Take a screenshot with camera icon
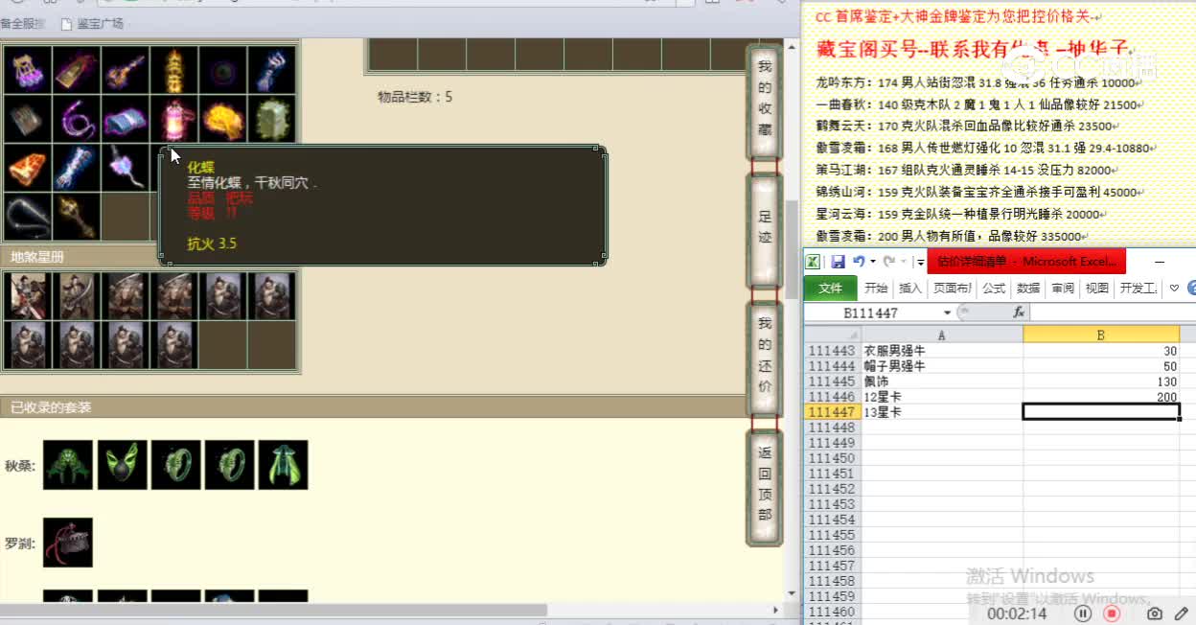1196x625 pixels. pyautogui.click(x=1155, y=613)
